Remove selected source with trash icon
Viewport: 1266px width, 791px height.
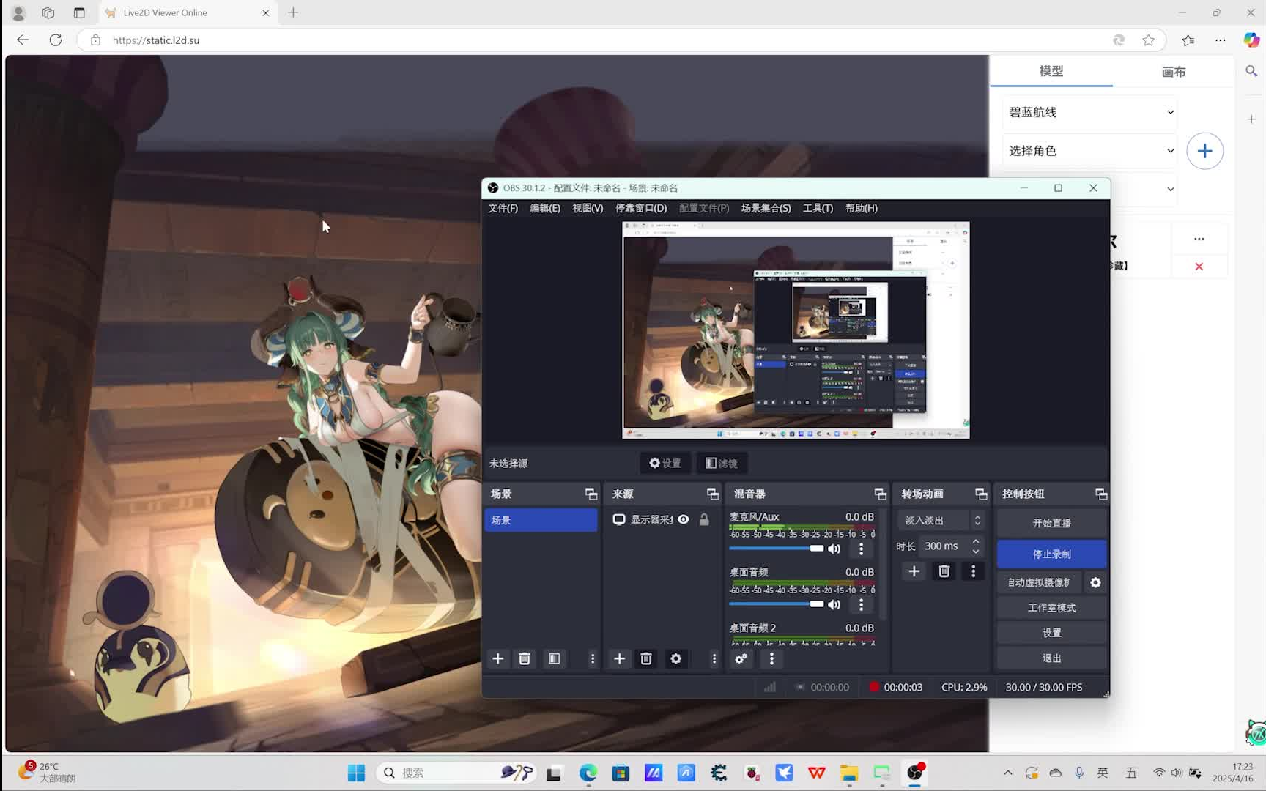point(646,658)
